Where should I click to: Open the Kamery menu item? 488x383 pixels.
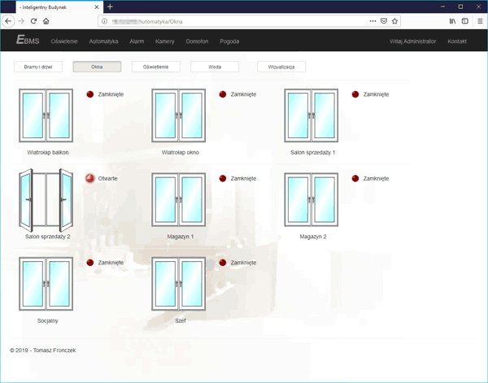point(164,41)
